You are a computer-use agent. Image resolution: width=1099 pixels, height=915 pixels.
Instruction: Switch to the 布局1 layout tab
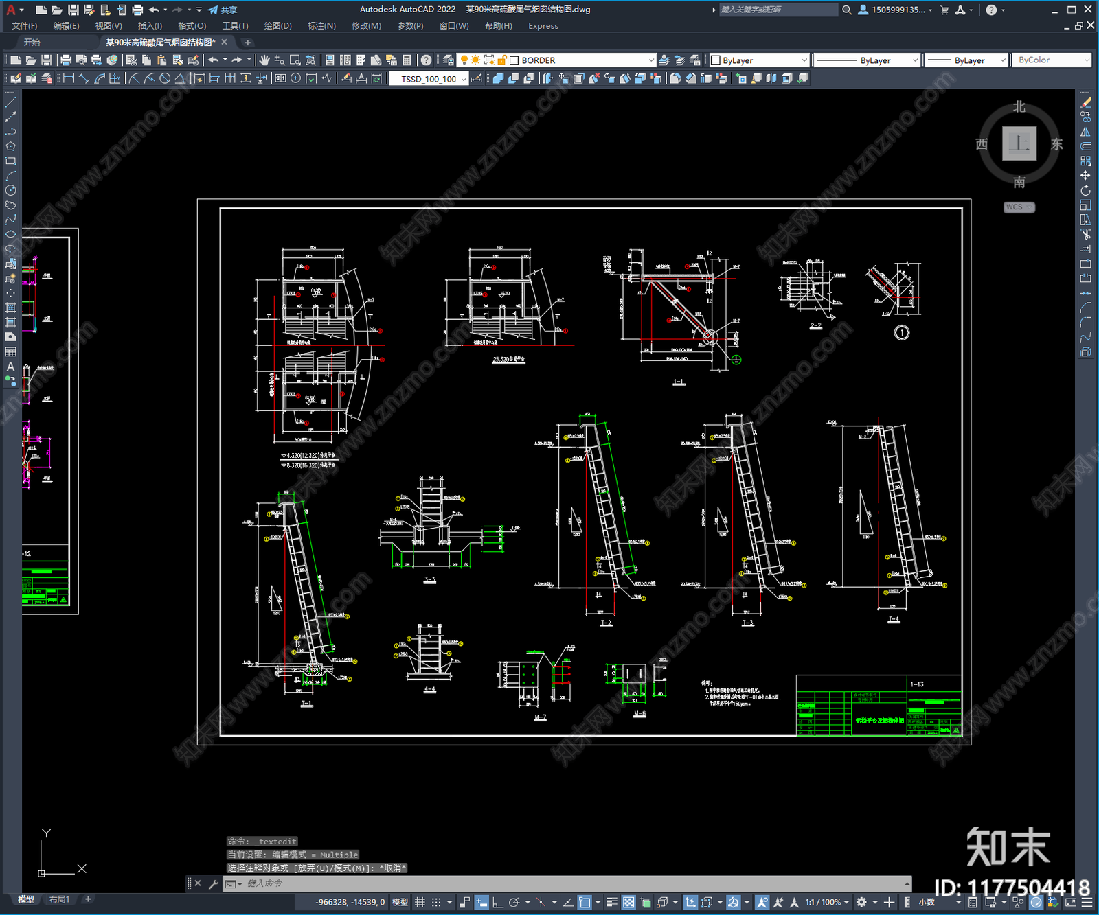(x=60, y=899)
